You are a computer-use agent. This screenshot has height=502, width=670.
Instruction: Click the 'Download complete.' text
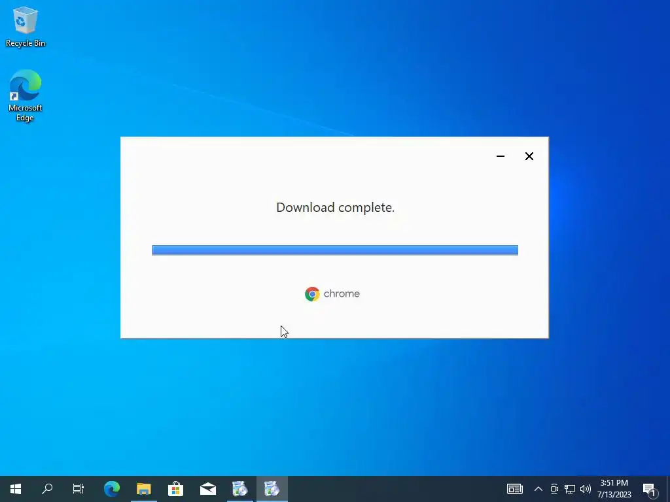(x=336, y=207)
